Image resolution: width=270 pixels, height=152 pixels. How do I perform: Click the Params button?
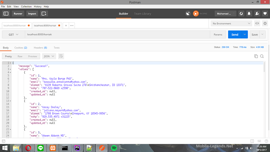tap(218, 34)
